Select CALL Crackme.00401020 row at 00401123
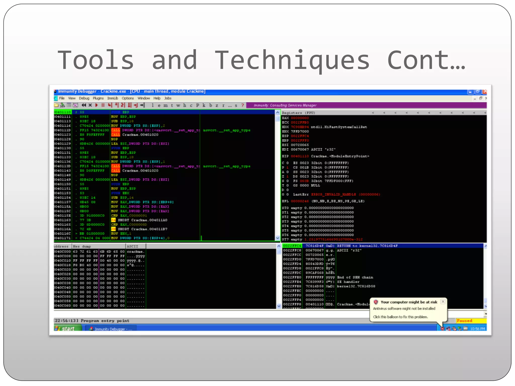Image resolution: width=515 pixels, height=386 pixels. [x=164, y=135]
